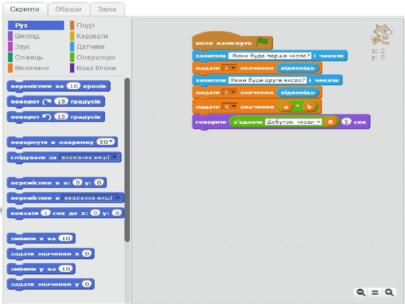Click the small collapse arrow at the left edge

pos(1,210)
